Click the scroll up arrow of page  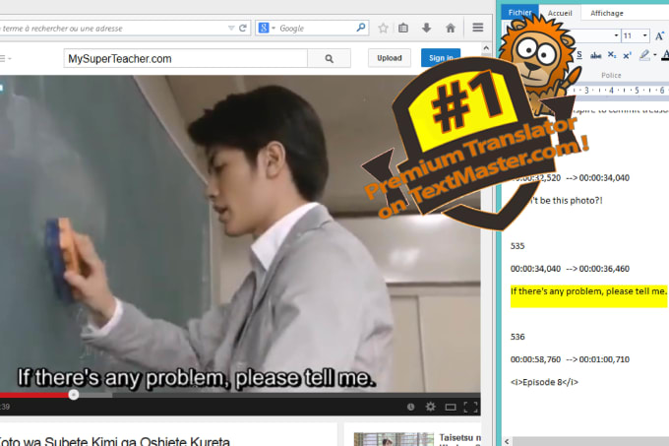(486, 48)
